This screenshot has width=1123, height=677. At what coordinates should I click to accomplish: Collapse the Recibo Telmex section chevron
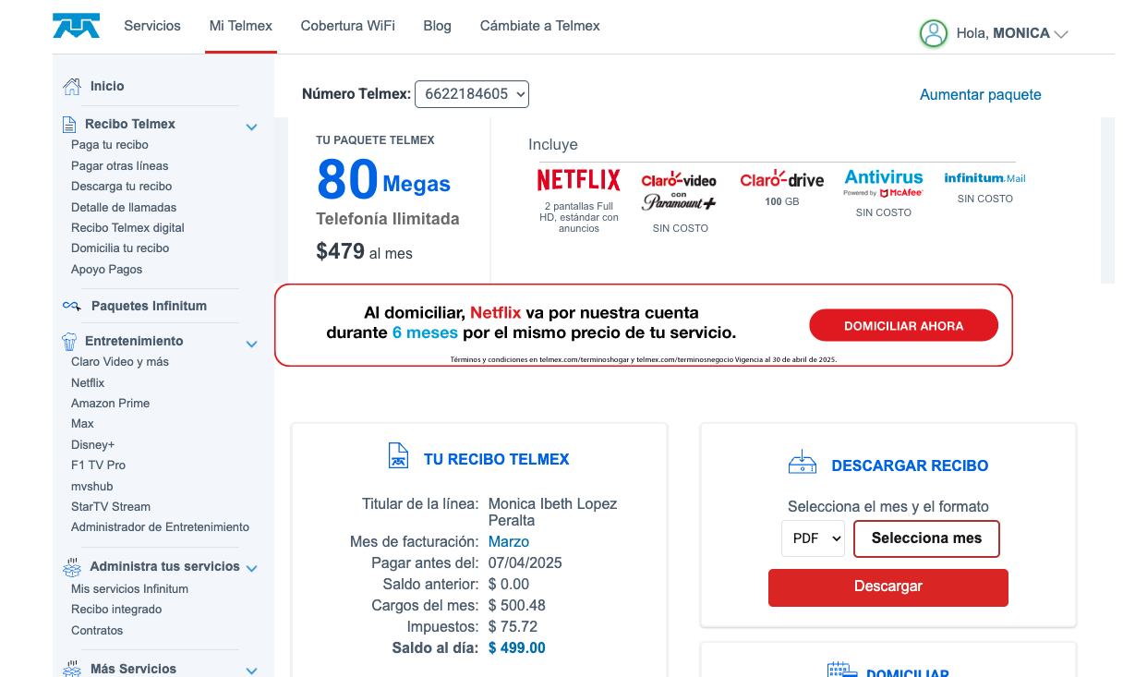tap(251, 127)
